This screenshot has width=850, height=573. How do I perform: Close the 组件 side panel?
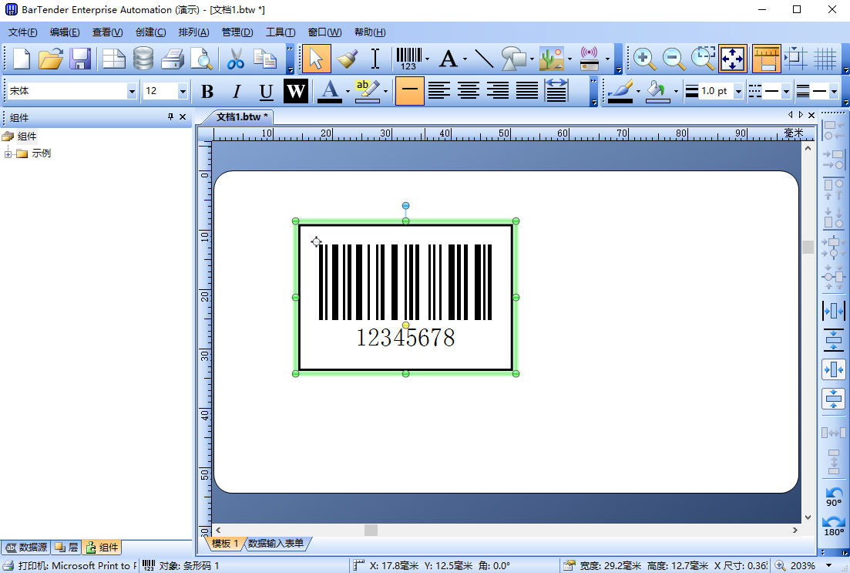(183, 116)
